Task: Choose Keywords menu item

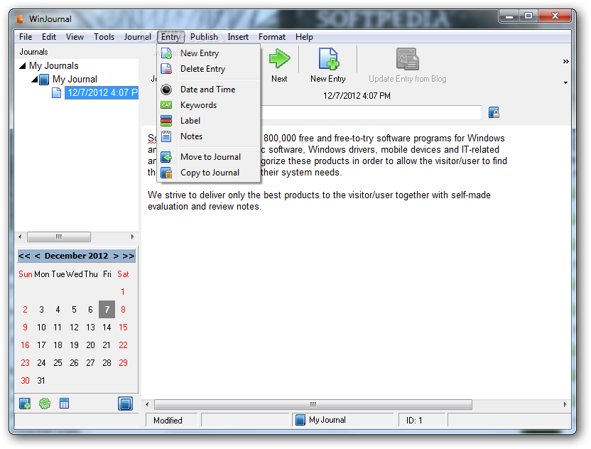Action: point(208,105)
